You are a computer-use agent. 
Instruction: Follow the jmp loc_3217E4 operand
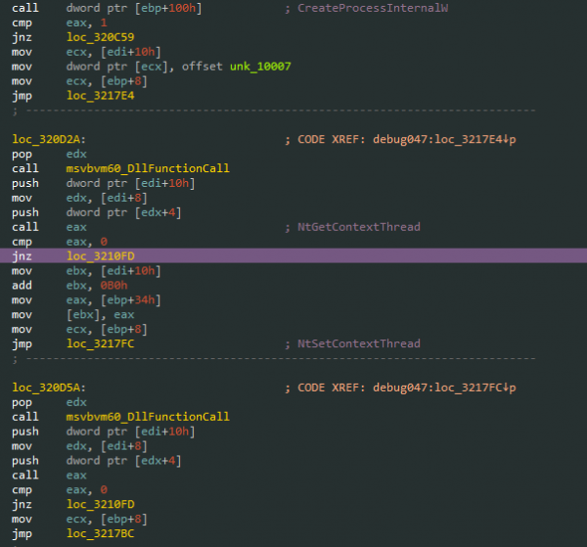pyautogui.click(x=95, y=96)
